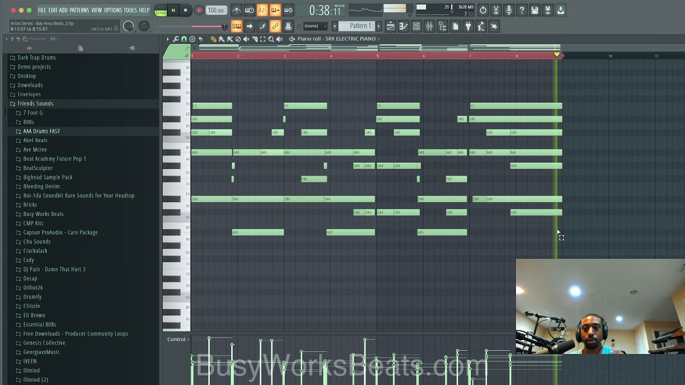685x385 pixels.
Task: Expand the Envelopes folder
Action: (x=29, y=94)
